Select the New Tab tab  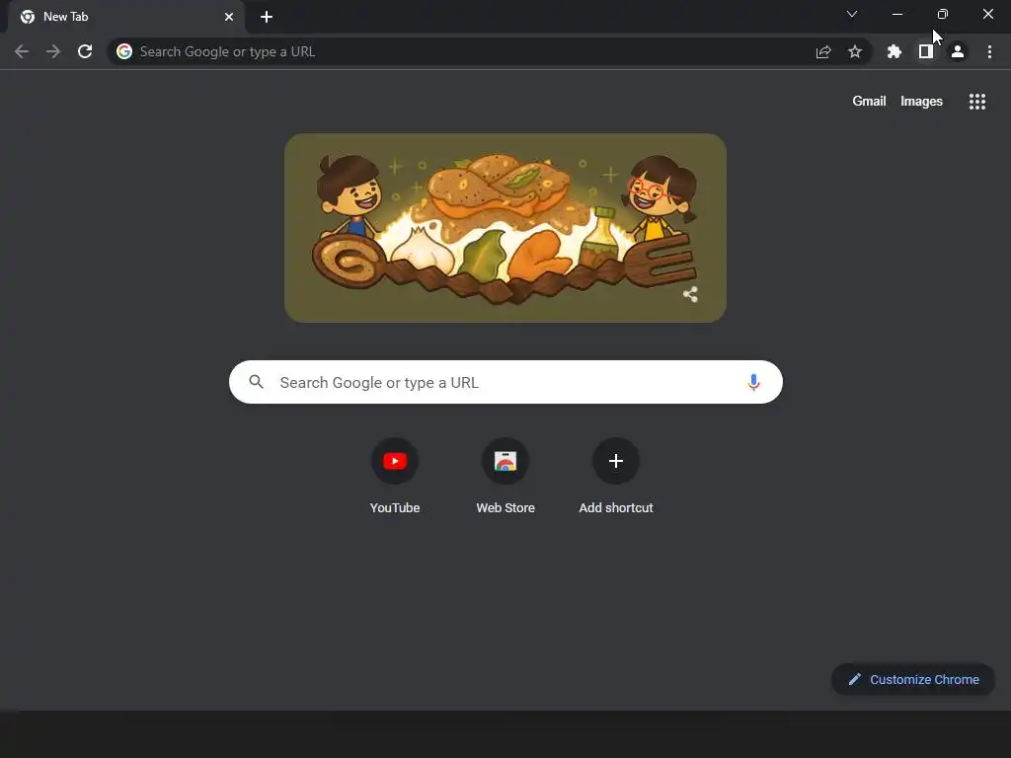pos(125,17)
